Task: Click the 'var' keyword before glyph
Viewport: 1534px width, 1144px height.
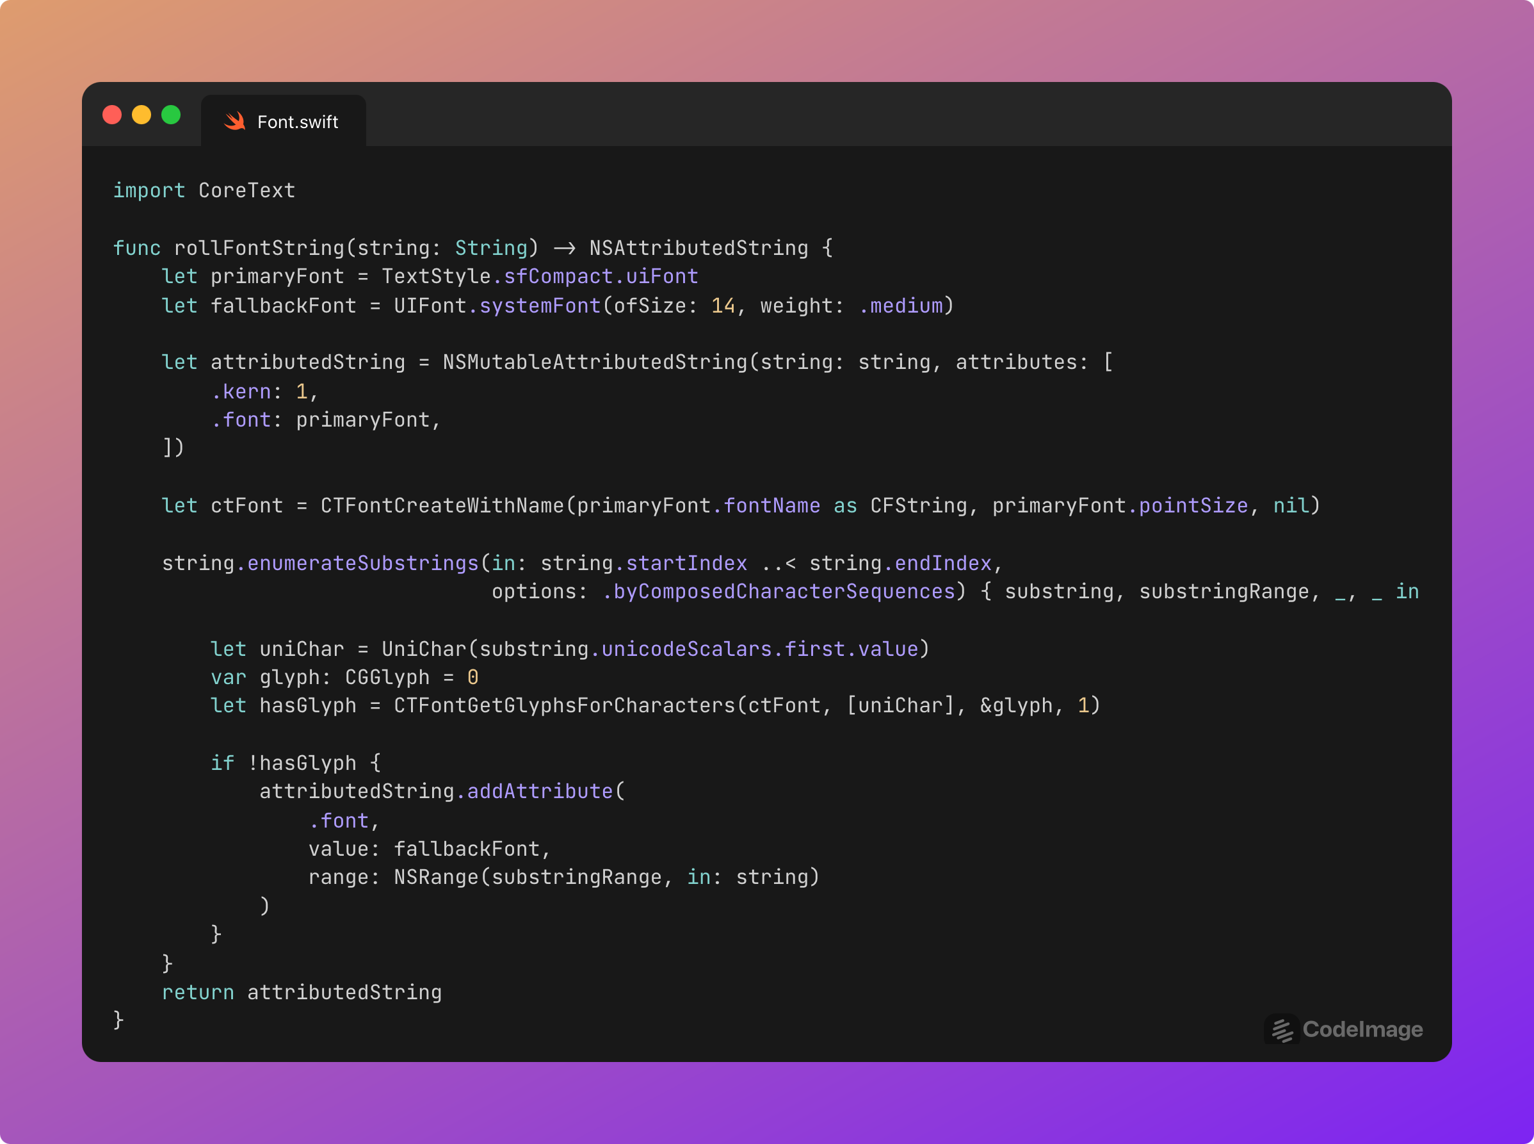Action: coord(229,677)
